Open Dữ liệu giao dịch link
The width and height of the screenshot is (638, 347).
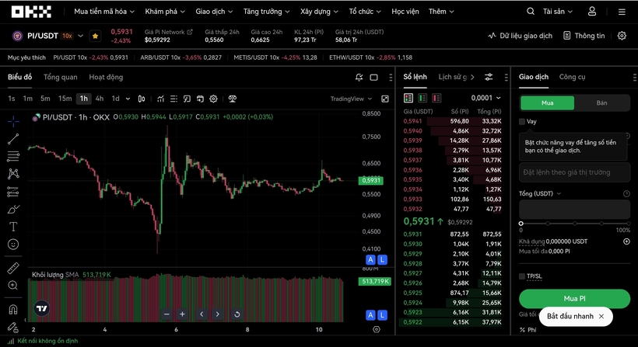tap(520, 36)
